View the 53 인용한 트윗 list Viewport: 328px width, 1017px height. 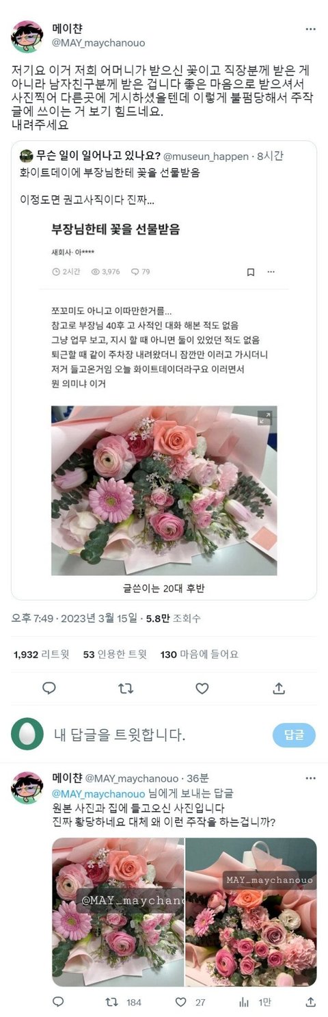(x=115, y=655)
